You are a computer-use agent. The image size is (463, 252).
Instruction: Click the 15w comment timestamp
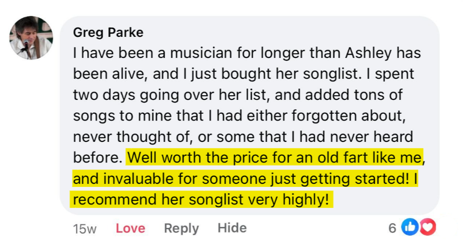pos(85,228)
